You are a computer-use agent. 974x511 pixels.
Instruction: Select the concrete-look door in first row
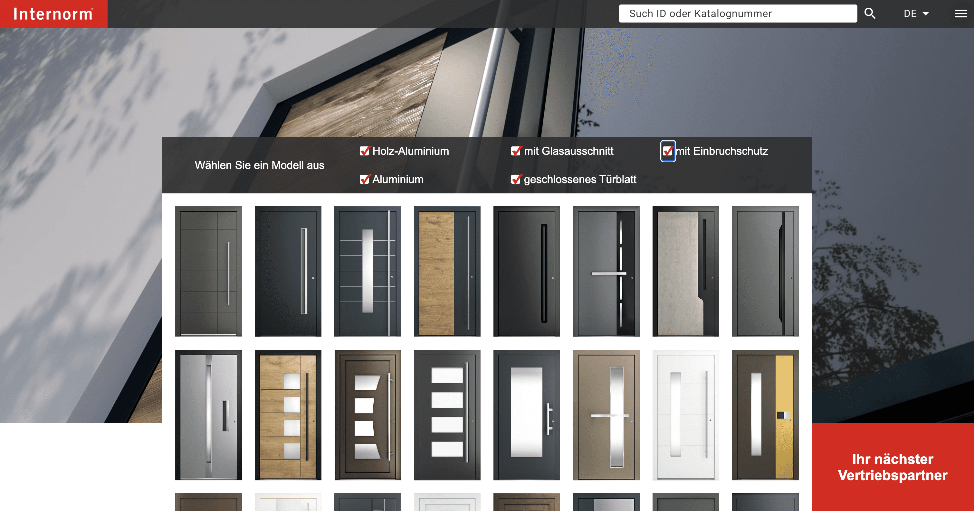pos(685,271)
